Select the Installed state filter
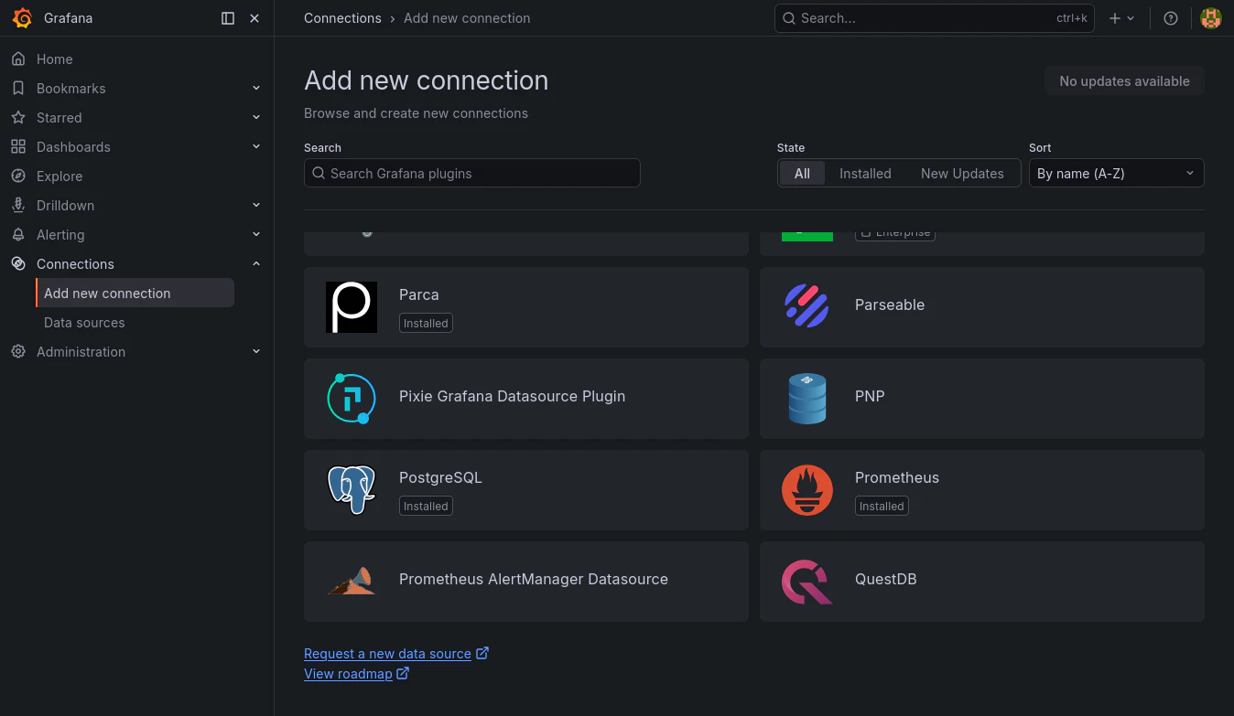Image resolution: width=1234 pixels, height=716 pixels. click(865, 174)
